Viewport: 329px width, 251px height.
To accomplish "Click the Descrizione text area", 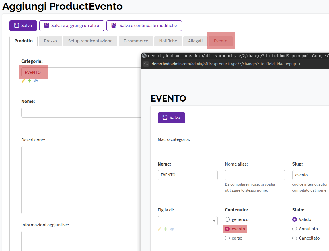I will pos(81,180).
